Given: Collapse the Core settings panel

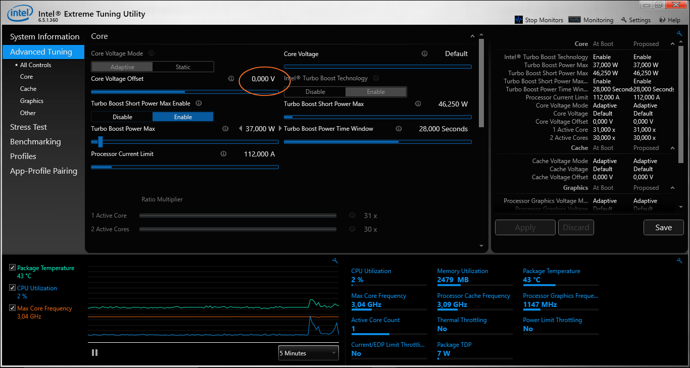Looking at the screenshot, I should click(472, 36).
